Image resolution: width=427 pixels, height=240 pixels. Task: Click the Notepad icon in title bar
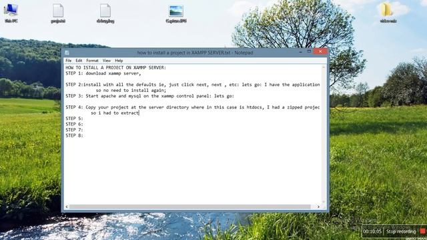(67, 53)
